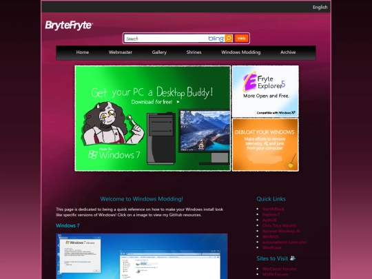Click the Sites to Visit heading

[x=272, y=258]
